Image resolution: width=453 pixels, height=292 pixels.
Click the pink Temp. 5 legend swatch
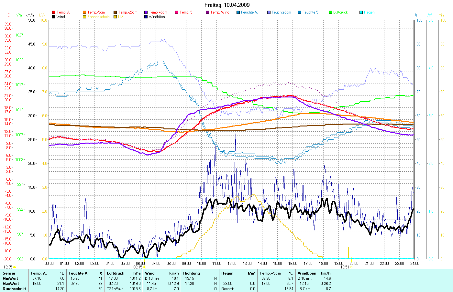click(177, 12)
